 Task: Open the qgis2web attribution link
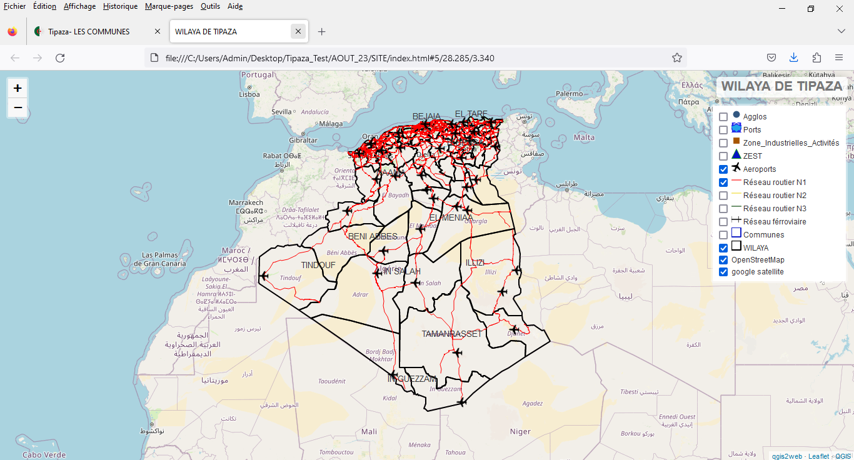pyautogui.click(x=786, y=456)
